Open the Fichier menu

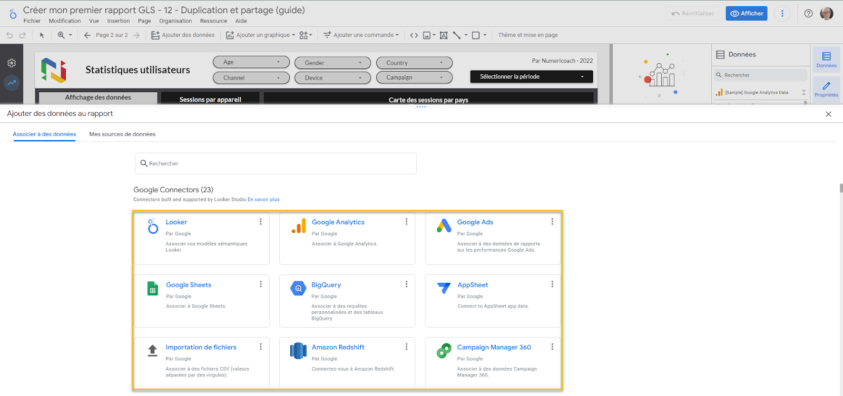32,21
